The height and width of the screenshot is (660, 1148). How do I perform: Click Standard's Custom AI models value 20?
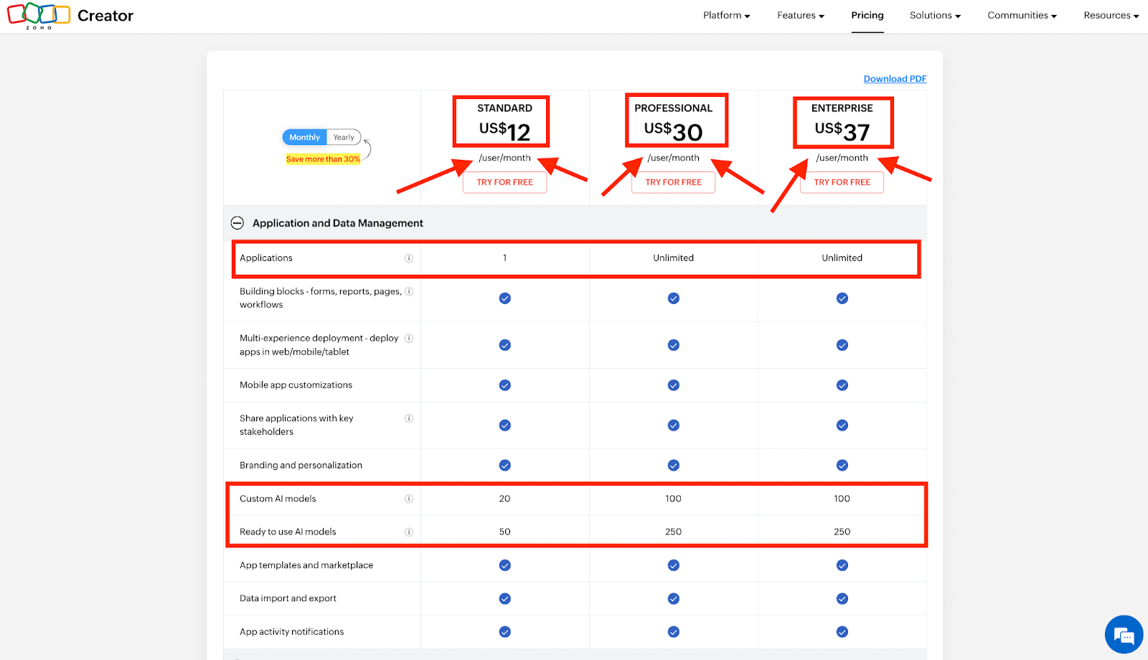coord(505,499)
